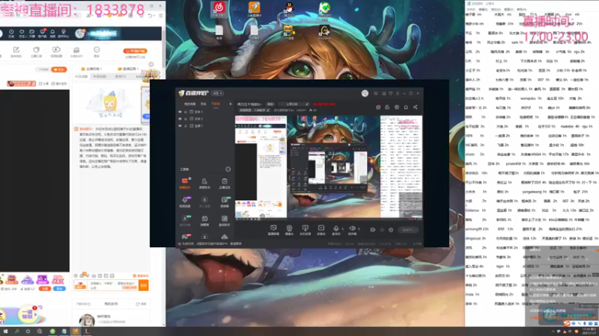
Task: Collapse the toolbox panel with the circle icon
Action: pos(228,169)
